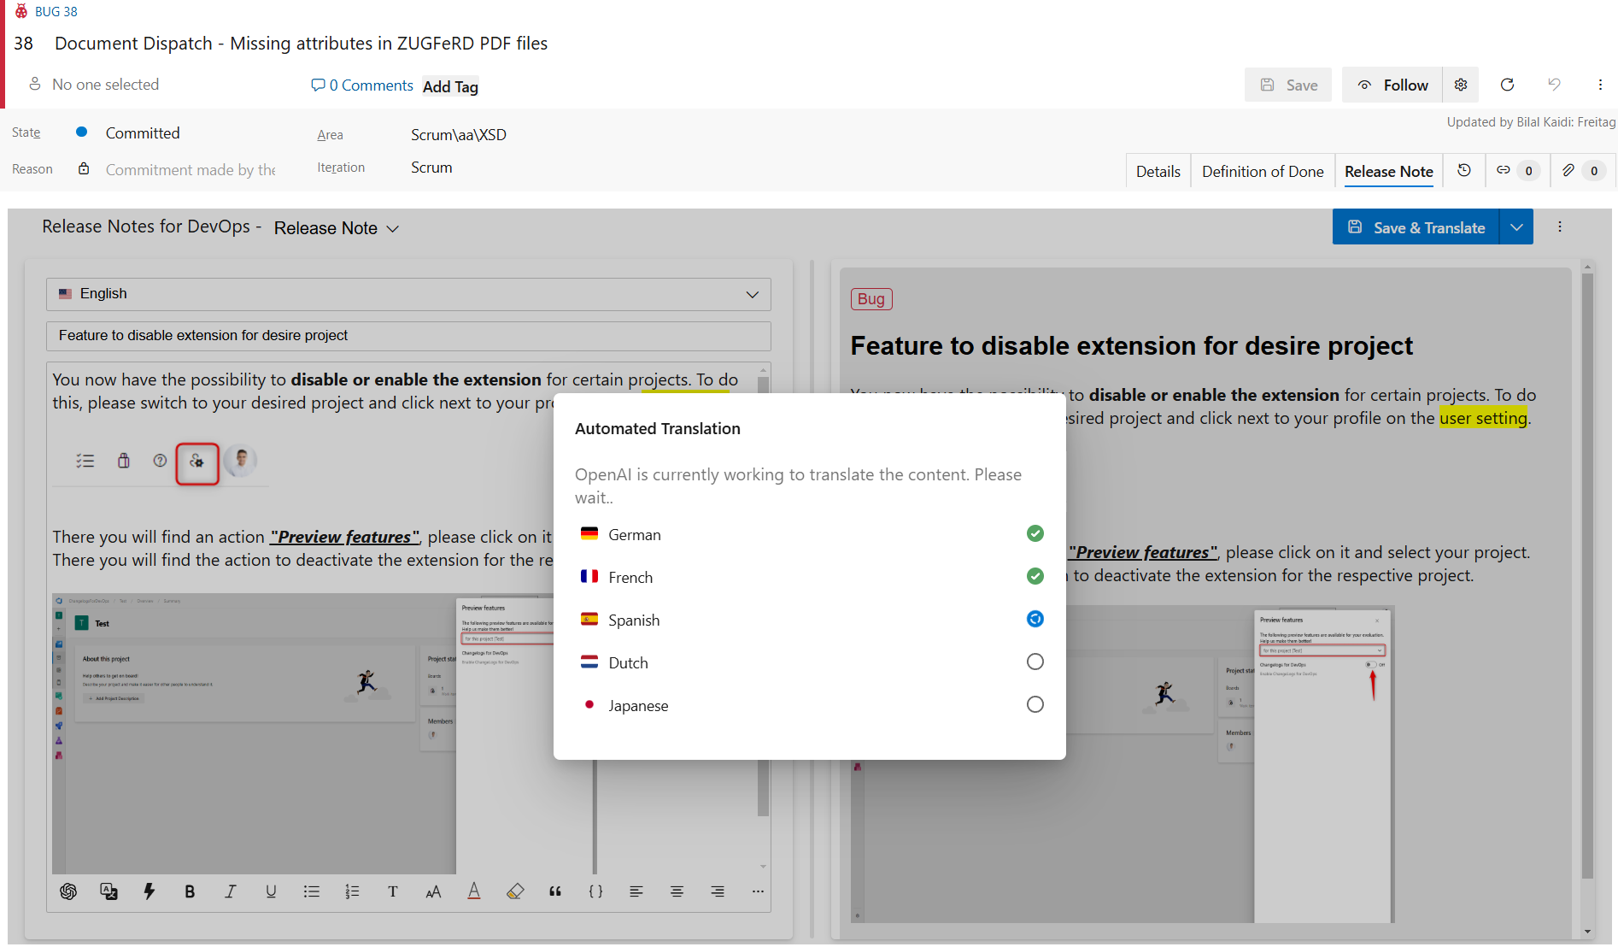Click the Follow button

coord(1392,85)
